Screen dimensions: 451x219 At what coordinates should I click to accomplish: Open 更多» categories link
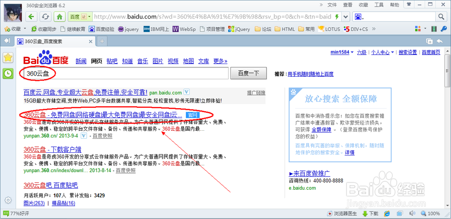click(221, 61)
